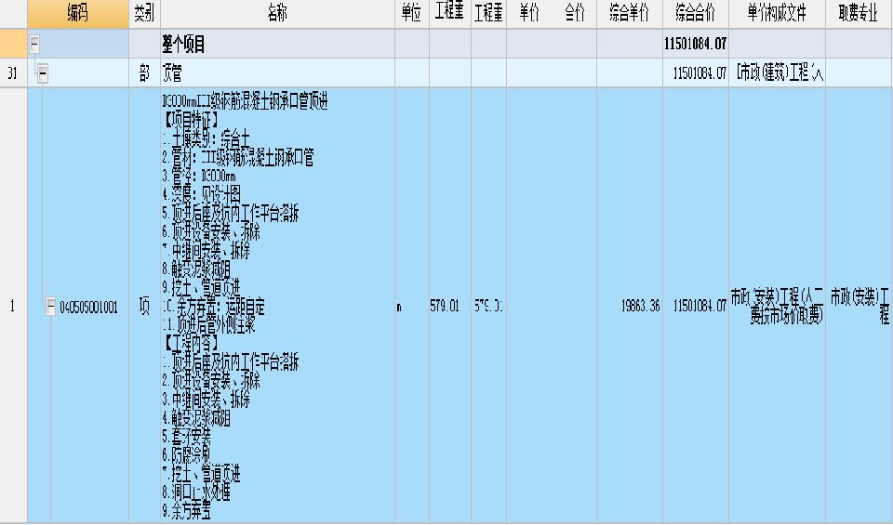This screenshot has width=893, height=525.
Task: Select 市政(安装)工程 fee specialty cell
Action: pos(859,306)
